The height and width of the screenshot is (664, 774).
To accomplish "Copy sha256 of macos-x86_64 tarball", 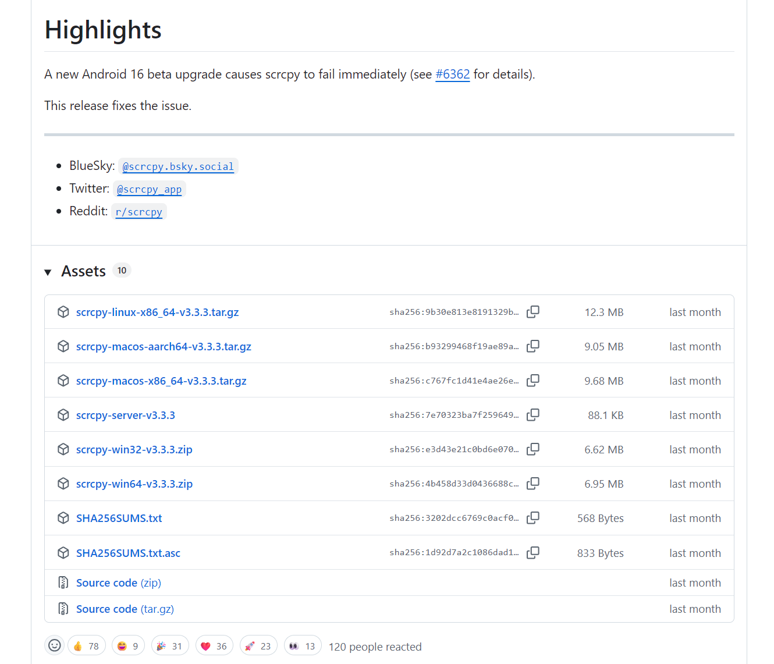I will (x=533, y=381).
